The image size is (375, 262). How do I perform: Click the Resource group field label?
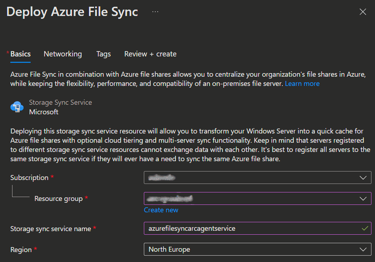click(x=59, y=198)
